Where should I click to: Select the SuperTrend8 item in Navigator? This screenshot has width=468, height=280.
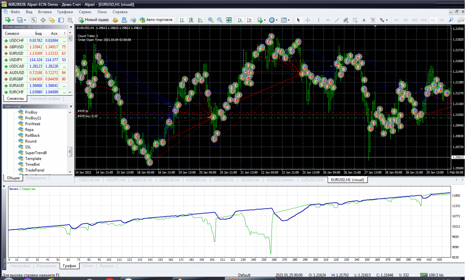(36, 153)
